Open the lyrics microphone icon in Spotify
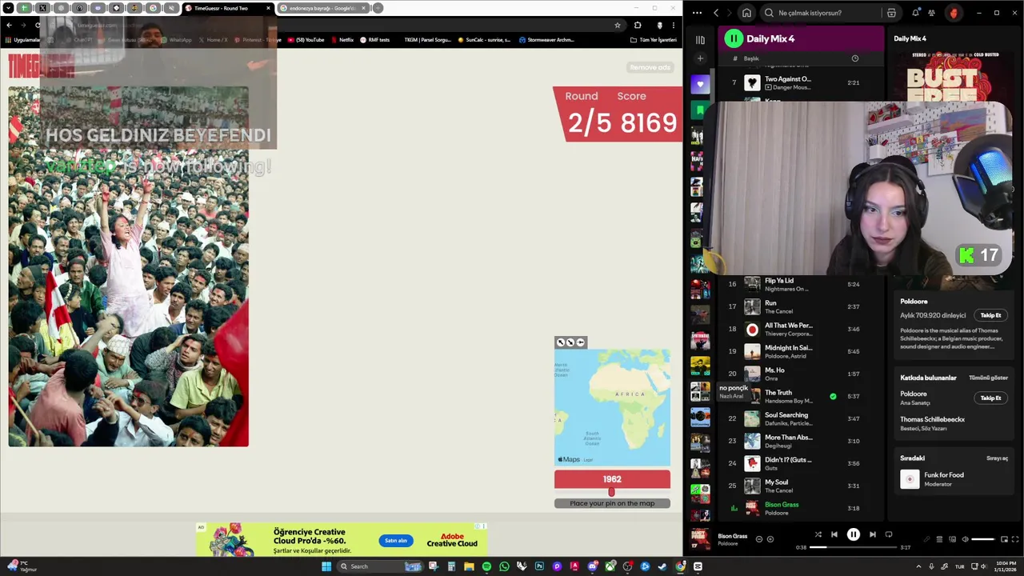This screenshot has height=576, width=1024. 926,539
